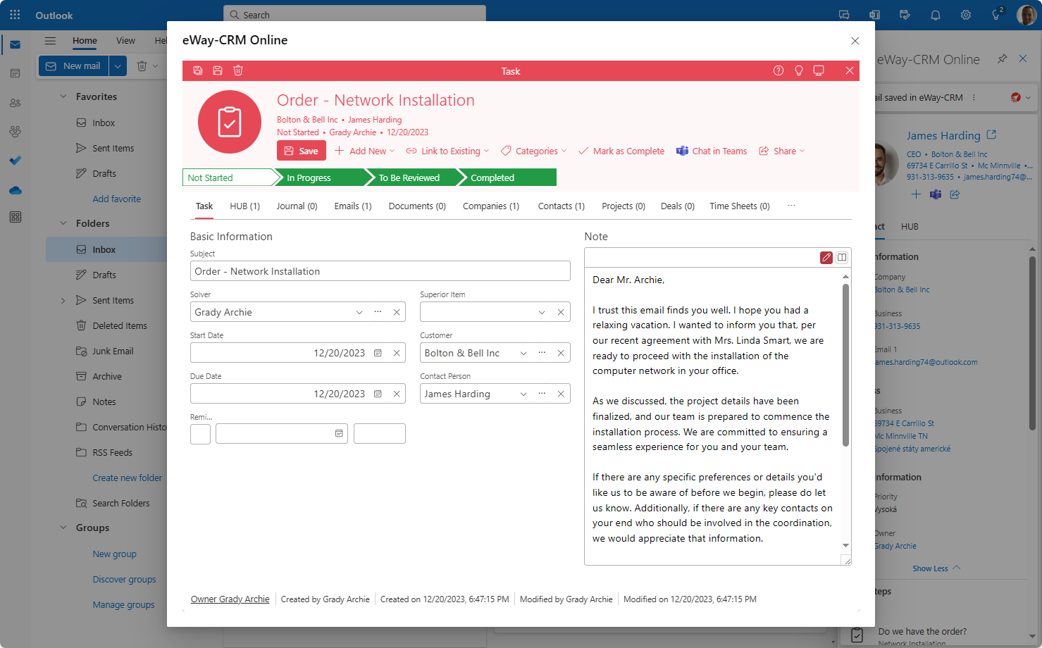This screenshot has height=648, width=1042.
Task: Click the lightbulb ideas icon in Task bar
Action: coord(799,70)
